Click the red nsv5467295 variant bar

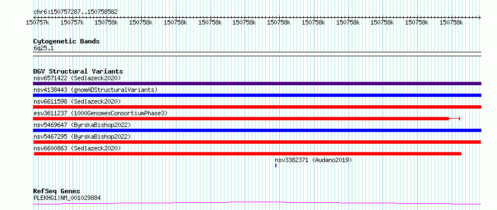[x=257, y=142]
